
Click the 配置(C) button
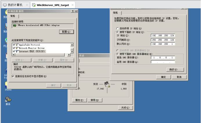tap(66, 32)
